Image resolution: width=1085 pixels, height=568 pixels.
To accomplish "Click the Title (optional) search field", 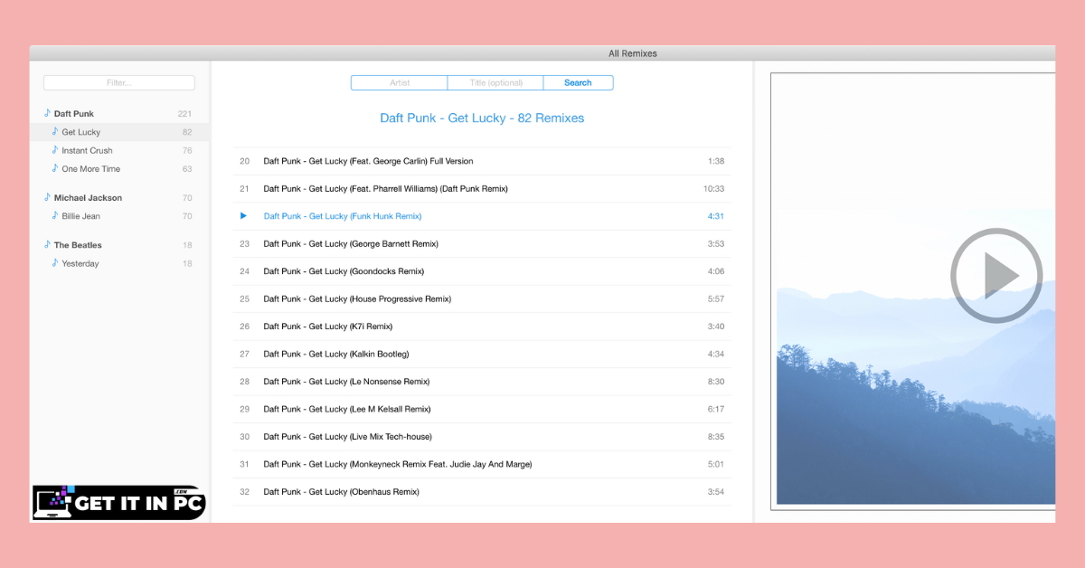I will [x=495, y=82].
